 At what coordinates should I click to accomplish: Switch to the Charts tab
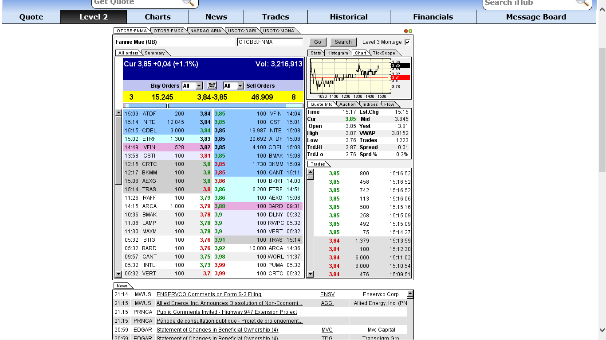tap(157, 17)
